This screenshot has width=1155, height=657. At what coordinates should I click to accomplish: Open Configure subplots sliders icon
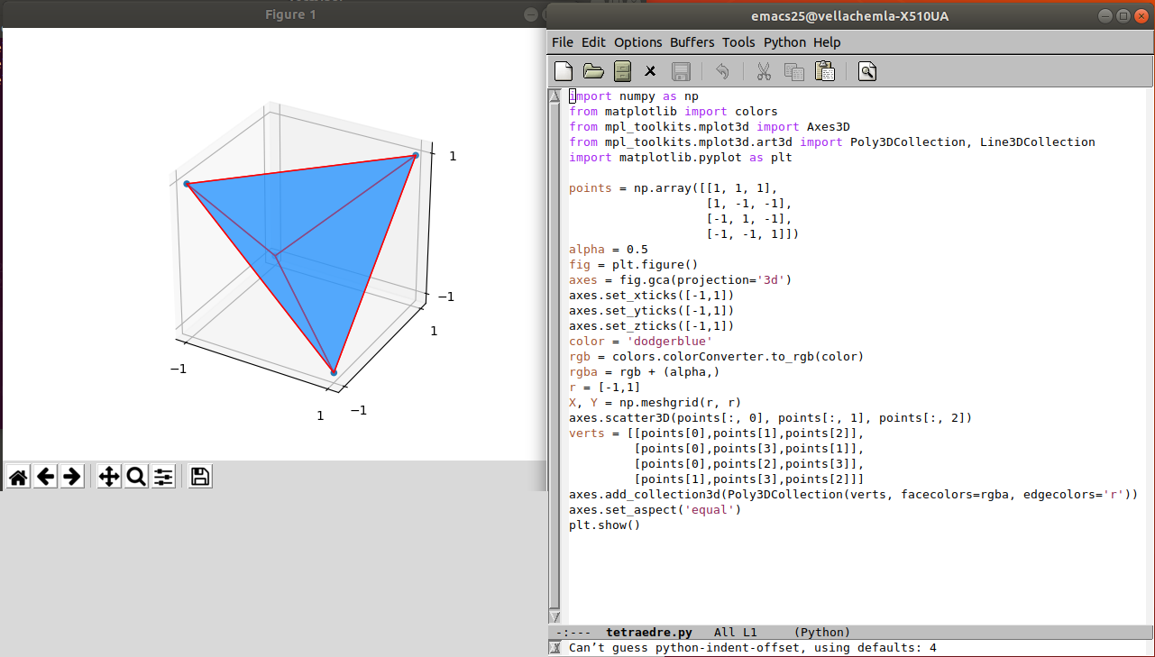coord(163,477)
